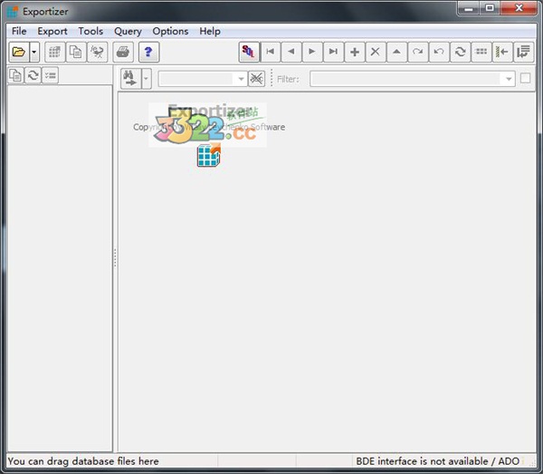Click 'You can drag database files here' status text
This screenshot has height=474, width=543.
point(83,461)
